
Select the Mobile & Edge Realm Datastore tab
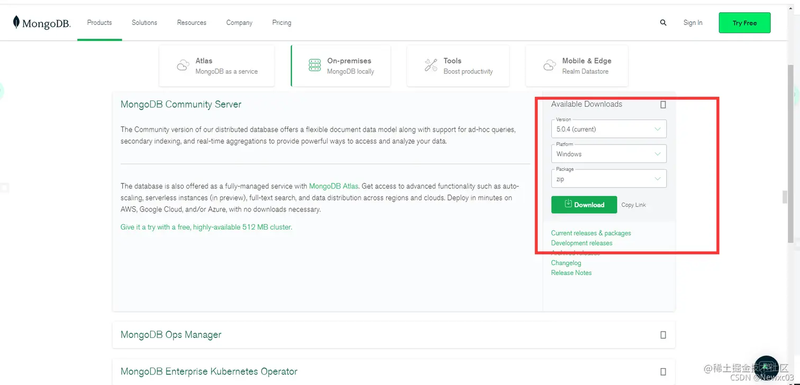577,66
